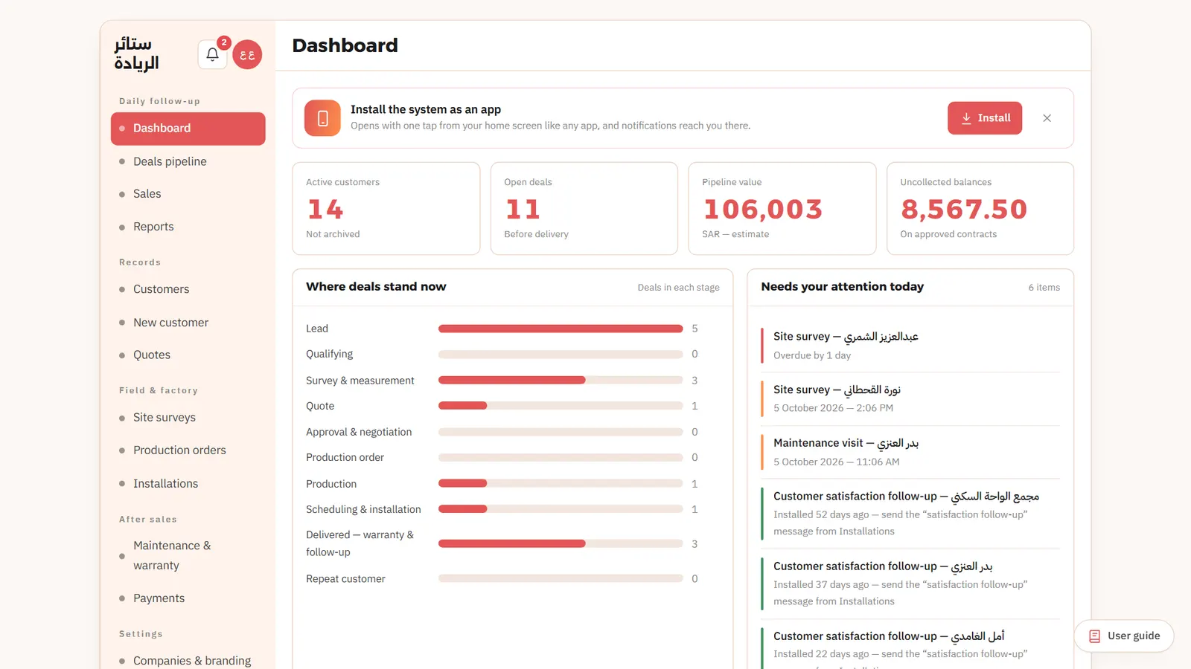Click the "6 items" count label
Screen dimensions: 1191x669
pos(1044,288)
